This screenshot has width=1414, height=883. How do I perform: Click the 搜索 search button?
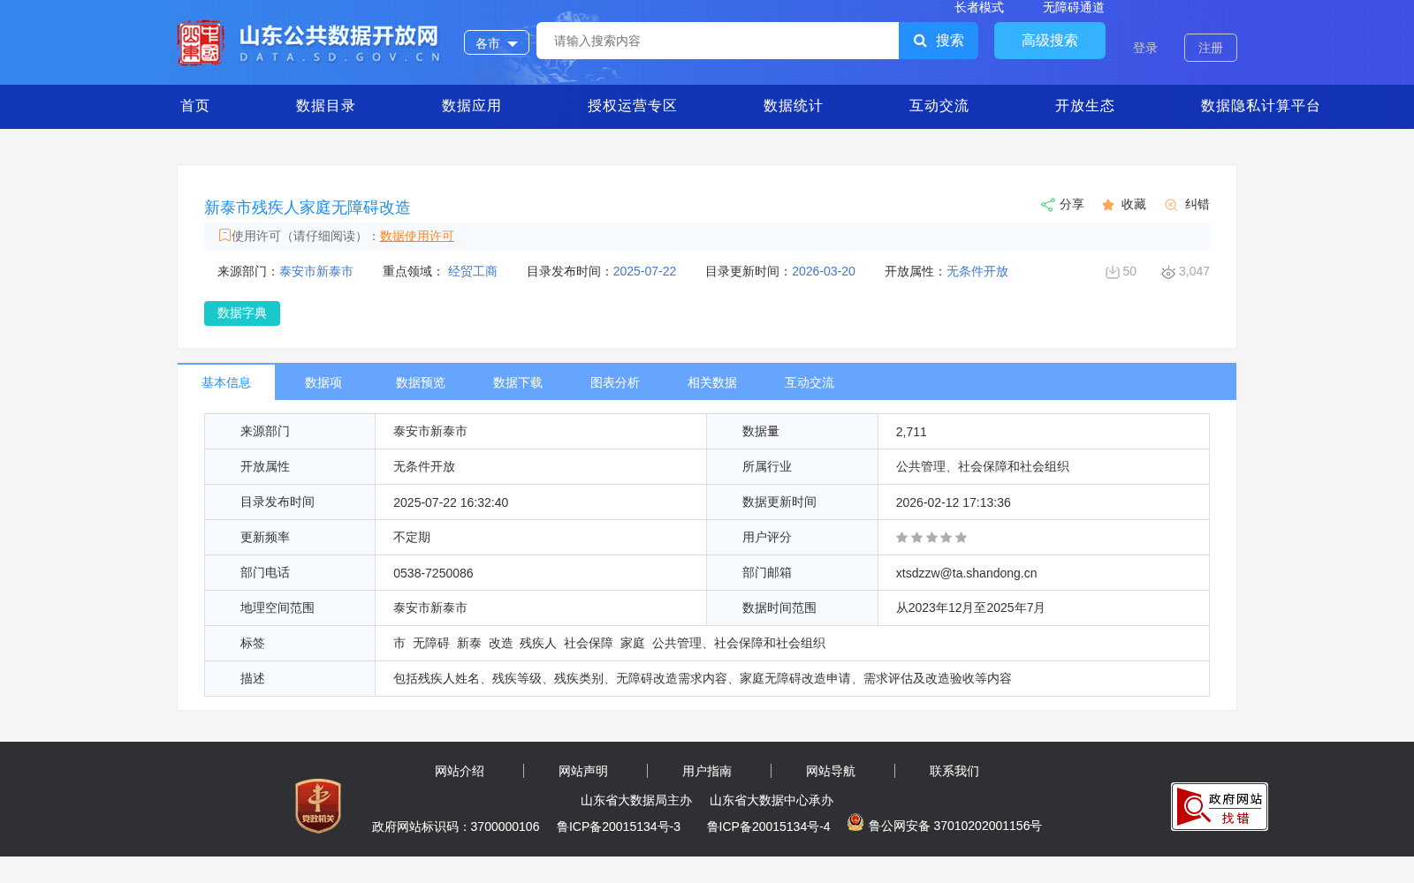[939, 41]
